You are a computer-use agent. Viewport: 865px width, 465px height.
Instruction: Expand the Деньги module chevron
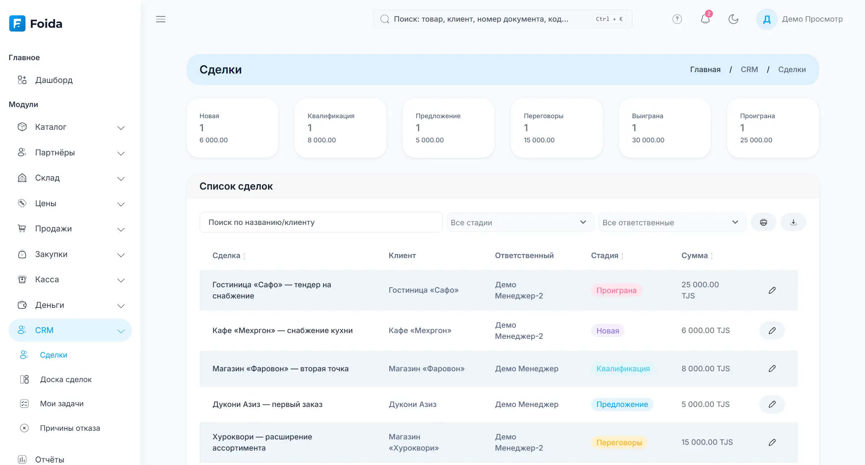click(121, 306)
